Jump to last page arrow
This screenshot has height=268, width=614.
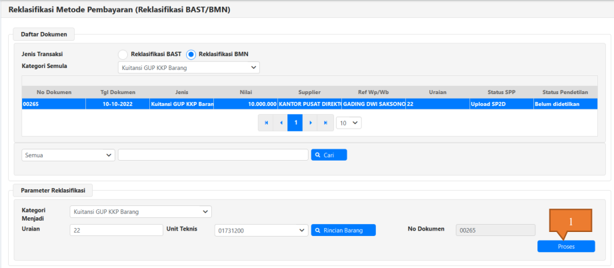[x=325, y=123]
